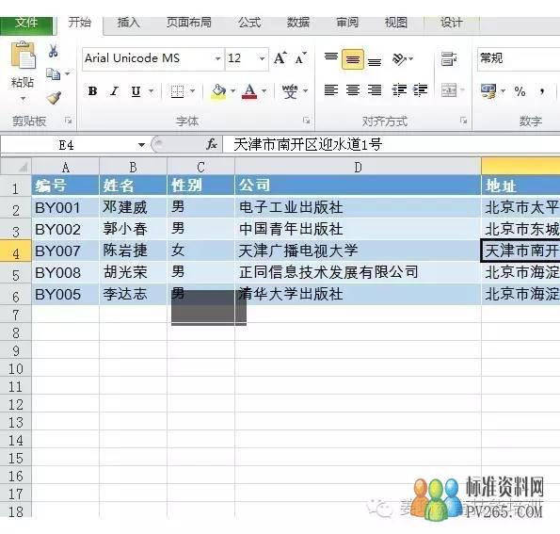Expand the Paste options arrow
Viewport: 560px width, 534px height.
(x=23, y=98)
